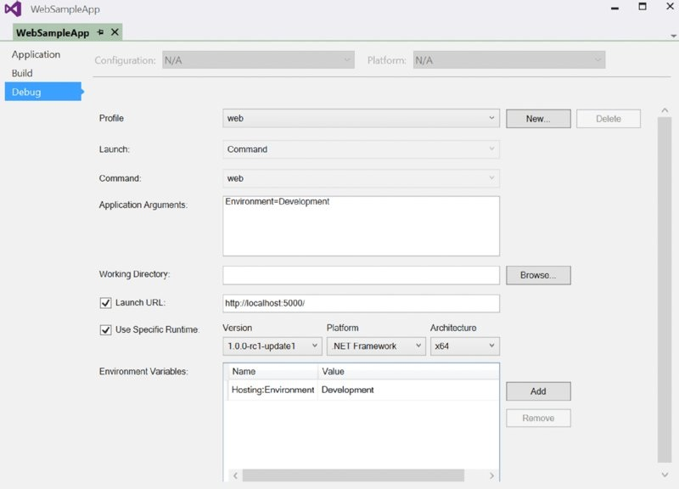Open the top Platform N/A dropdown
Image resolution: width=679 pixels, height=489 pixels.
tap(509, 60)
